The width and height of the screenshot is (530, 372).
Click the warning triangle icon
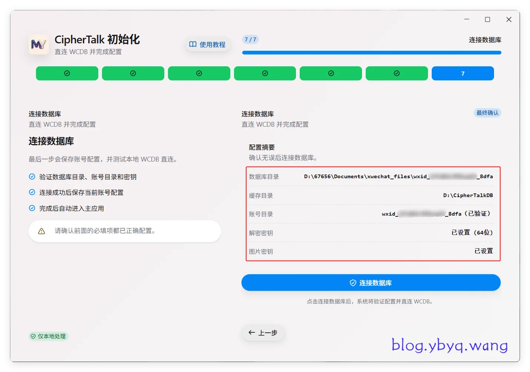pos(42,231)
